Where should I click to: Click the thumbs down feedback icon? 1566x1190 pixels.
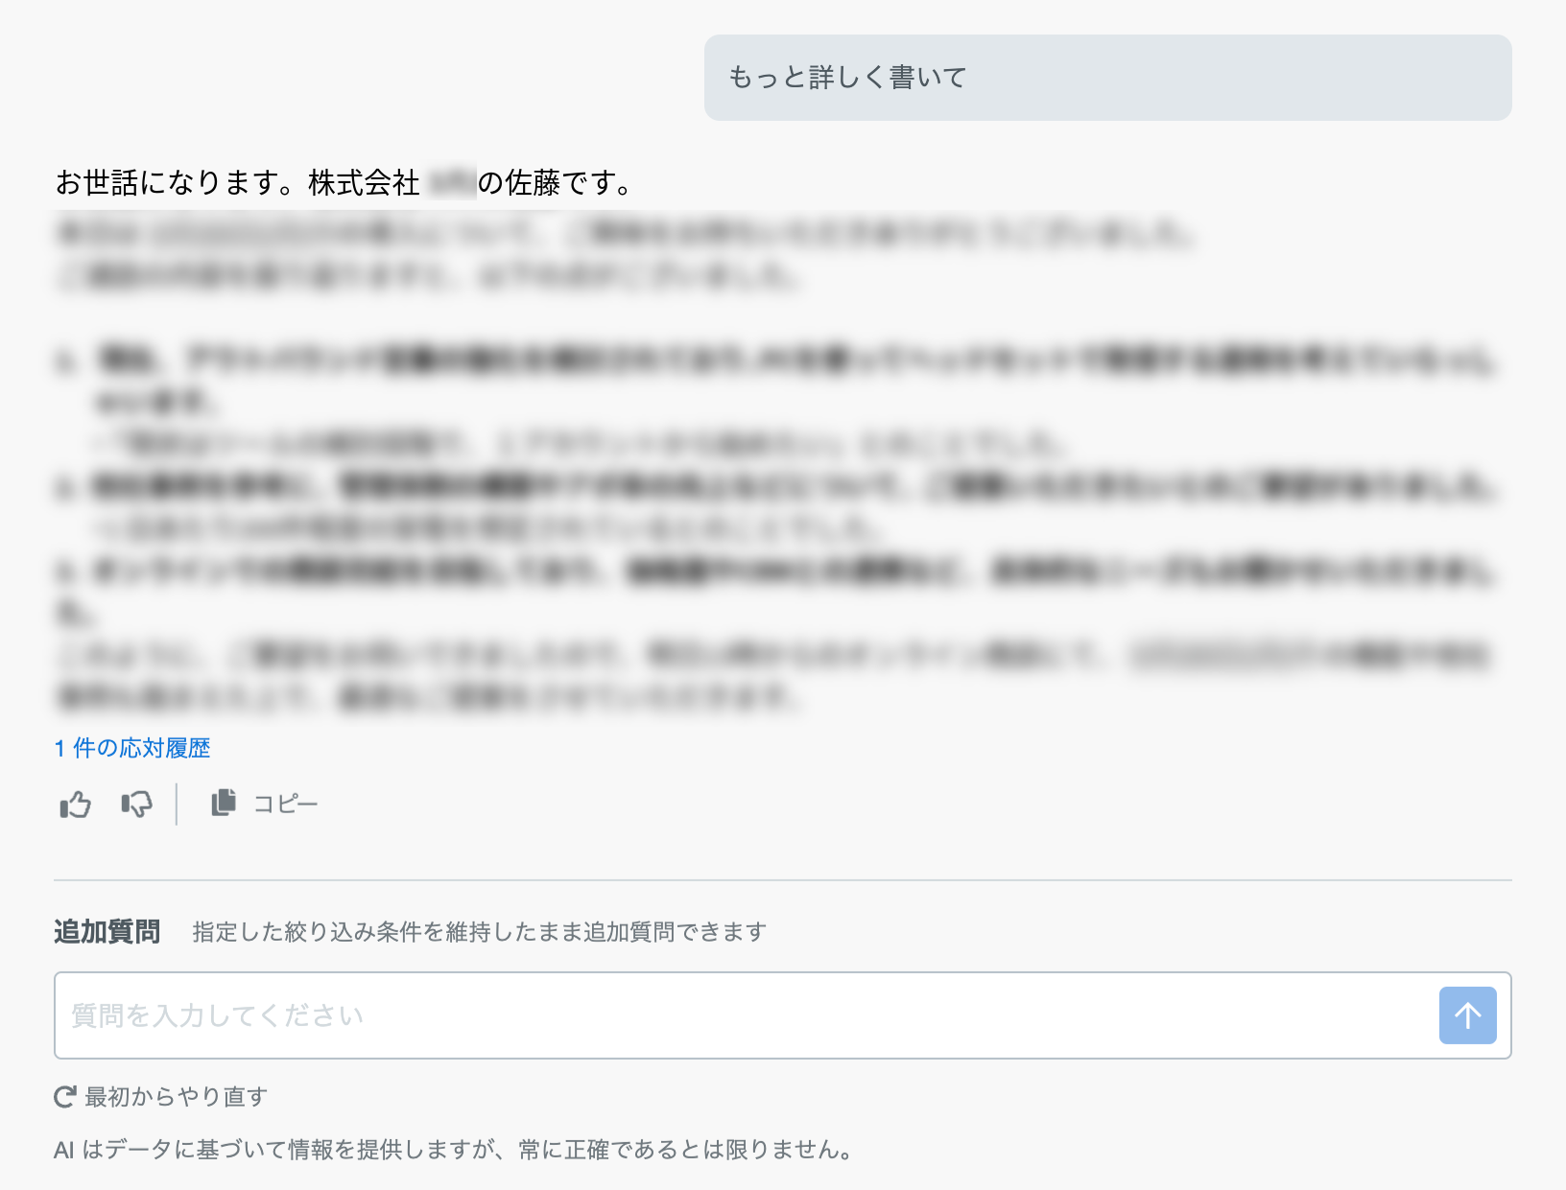click(x=136, y=804)
